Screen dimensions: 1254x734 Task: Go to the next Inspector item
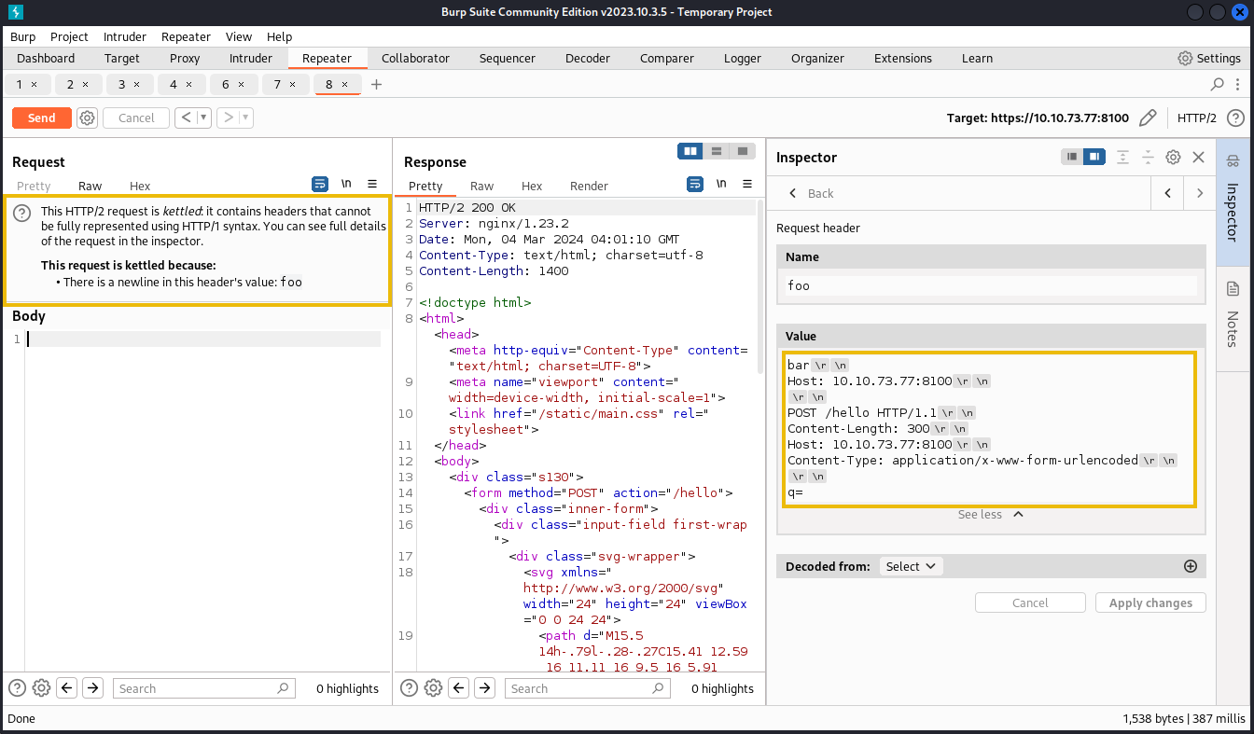[x=1200, y=193]
